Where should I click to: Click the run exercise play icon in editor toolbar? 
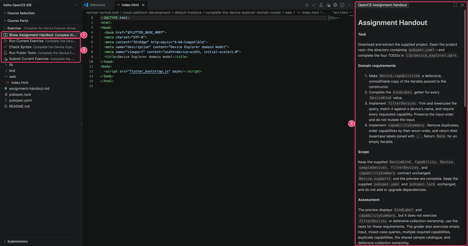307,5
